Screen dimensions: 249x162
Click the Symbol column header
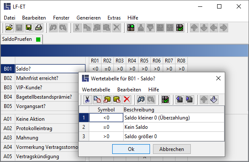(x=106, y=110)
